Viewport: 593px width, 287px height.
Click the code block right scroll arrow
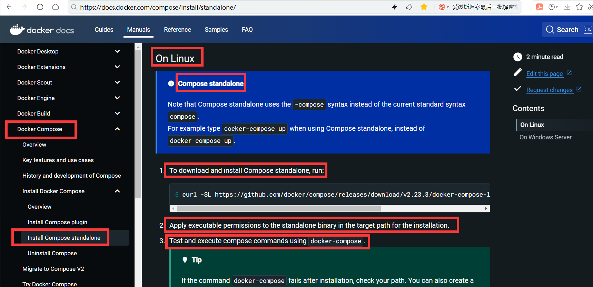pyautogui.click(x=486, y=208)
